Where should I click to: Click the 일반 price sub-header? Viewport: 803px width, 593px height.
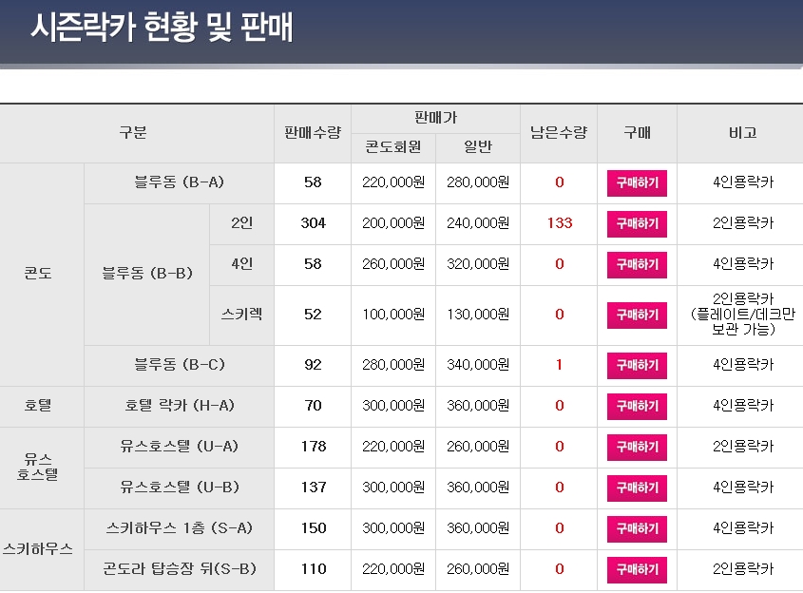[478, 147]
